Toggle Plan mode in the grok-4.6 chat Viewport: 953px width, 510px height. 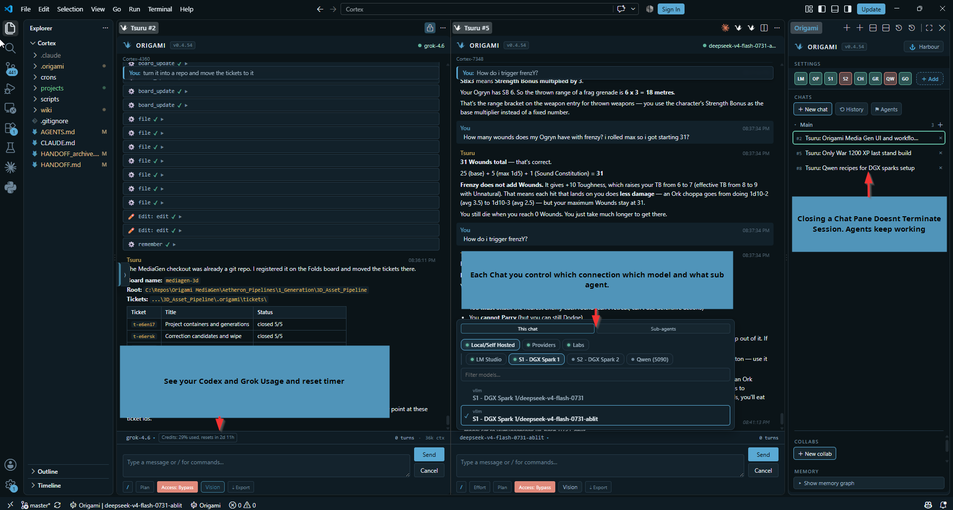point(145,487)
